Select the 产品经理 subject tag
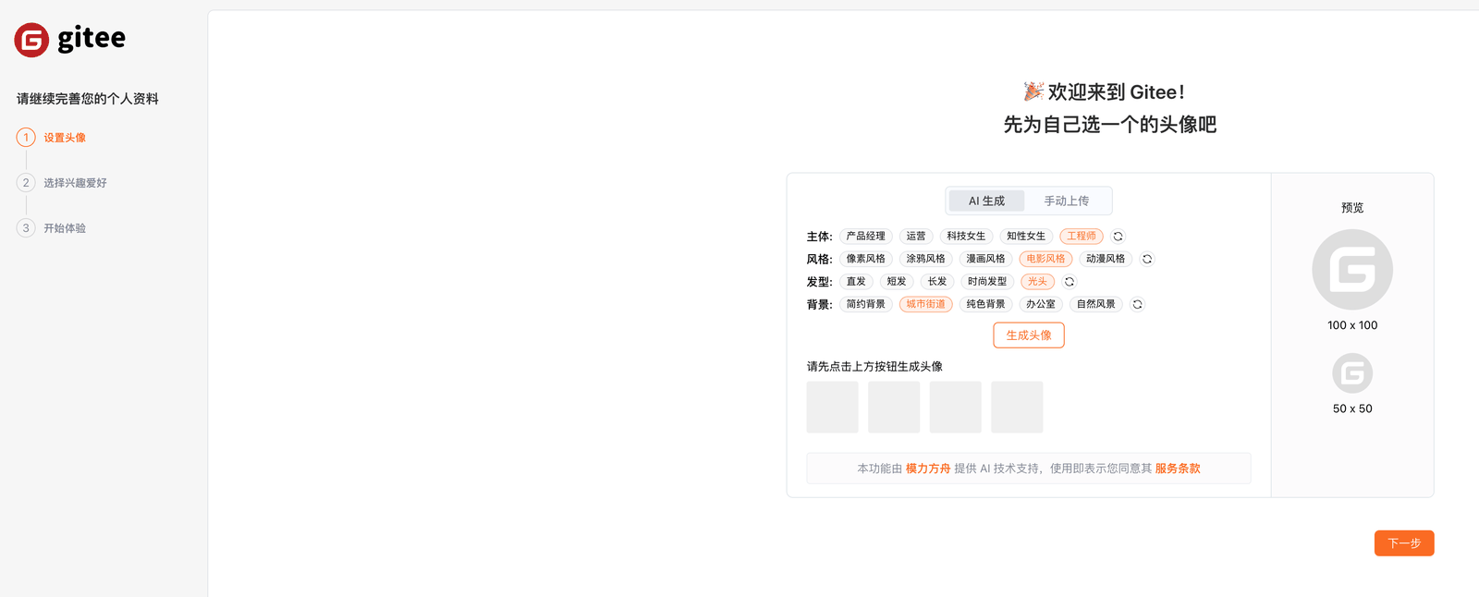This screenshot has width=1479, height=597. (x=866, y=237)
